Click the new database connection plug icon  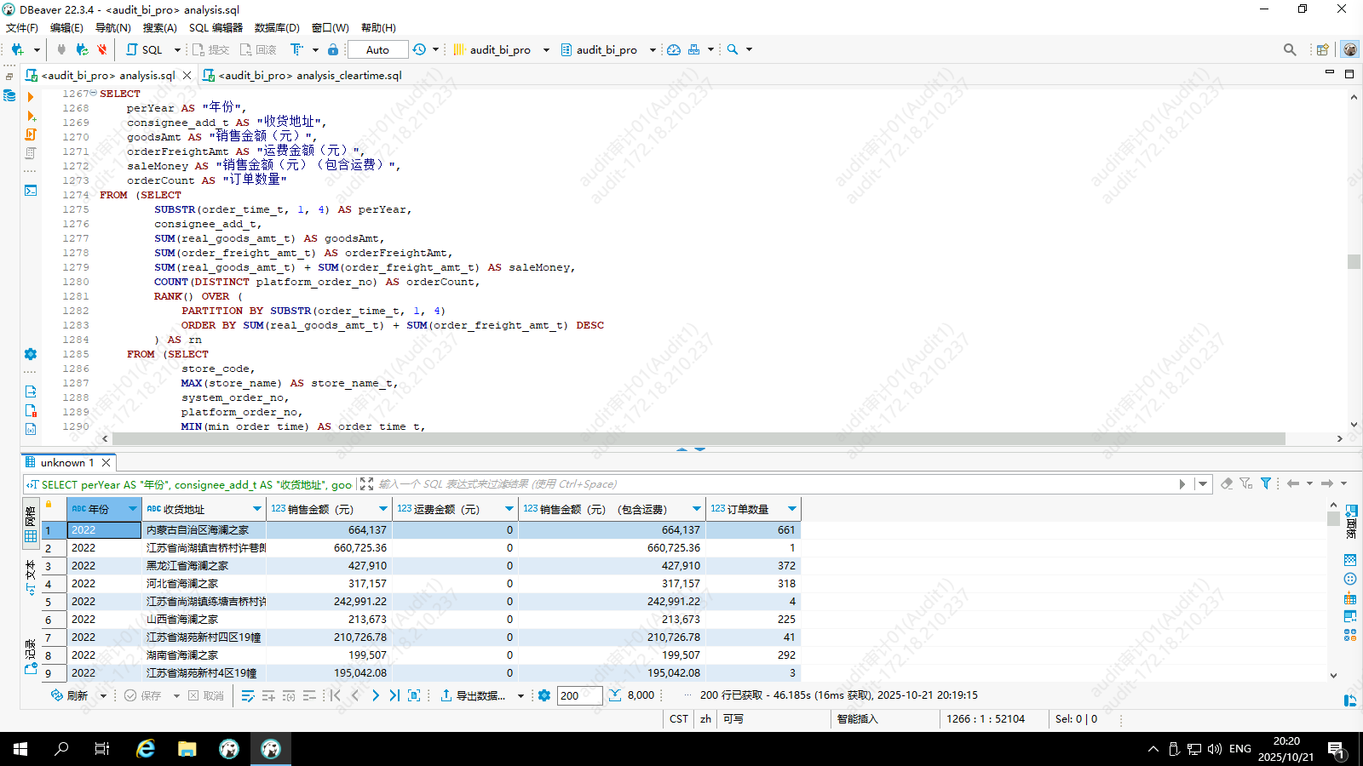[x=17, y=49]
